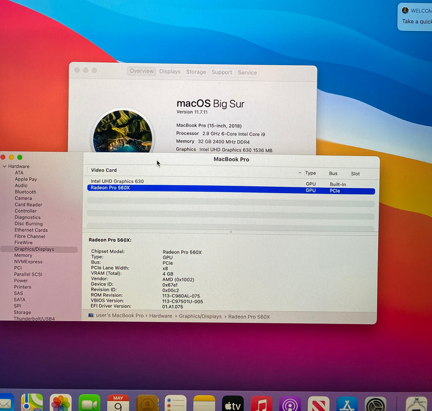The width and height of the screenshot is (432, 411).
Task: Open FaceTime in the Dock
Action: pos(89,403)
